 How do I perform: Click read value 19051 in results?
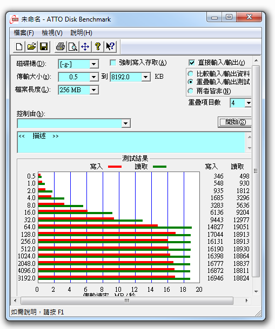241,227
